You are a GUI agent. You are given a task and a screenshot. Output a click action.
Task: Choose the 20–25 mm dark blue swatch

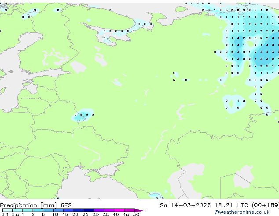tap(78, 210)
